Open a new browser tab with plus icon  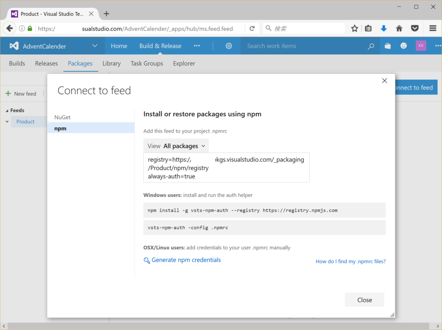106,14
